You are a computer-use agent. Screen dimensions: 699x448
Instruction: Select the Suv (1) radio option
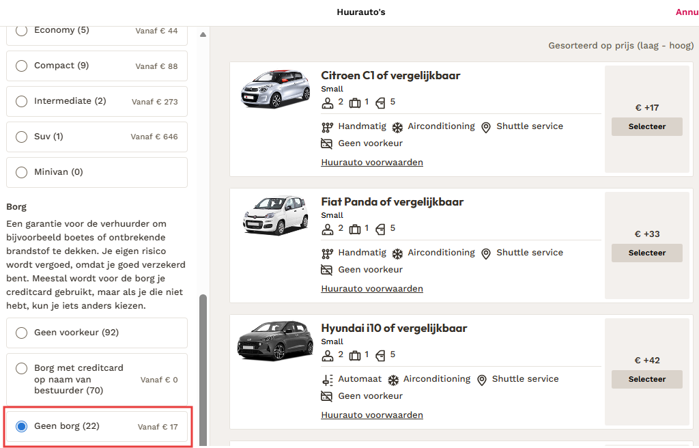(21, 137)
